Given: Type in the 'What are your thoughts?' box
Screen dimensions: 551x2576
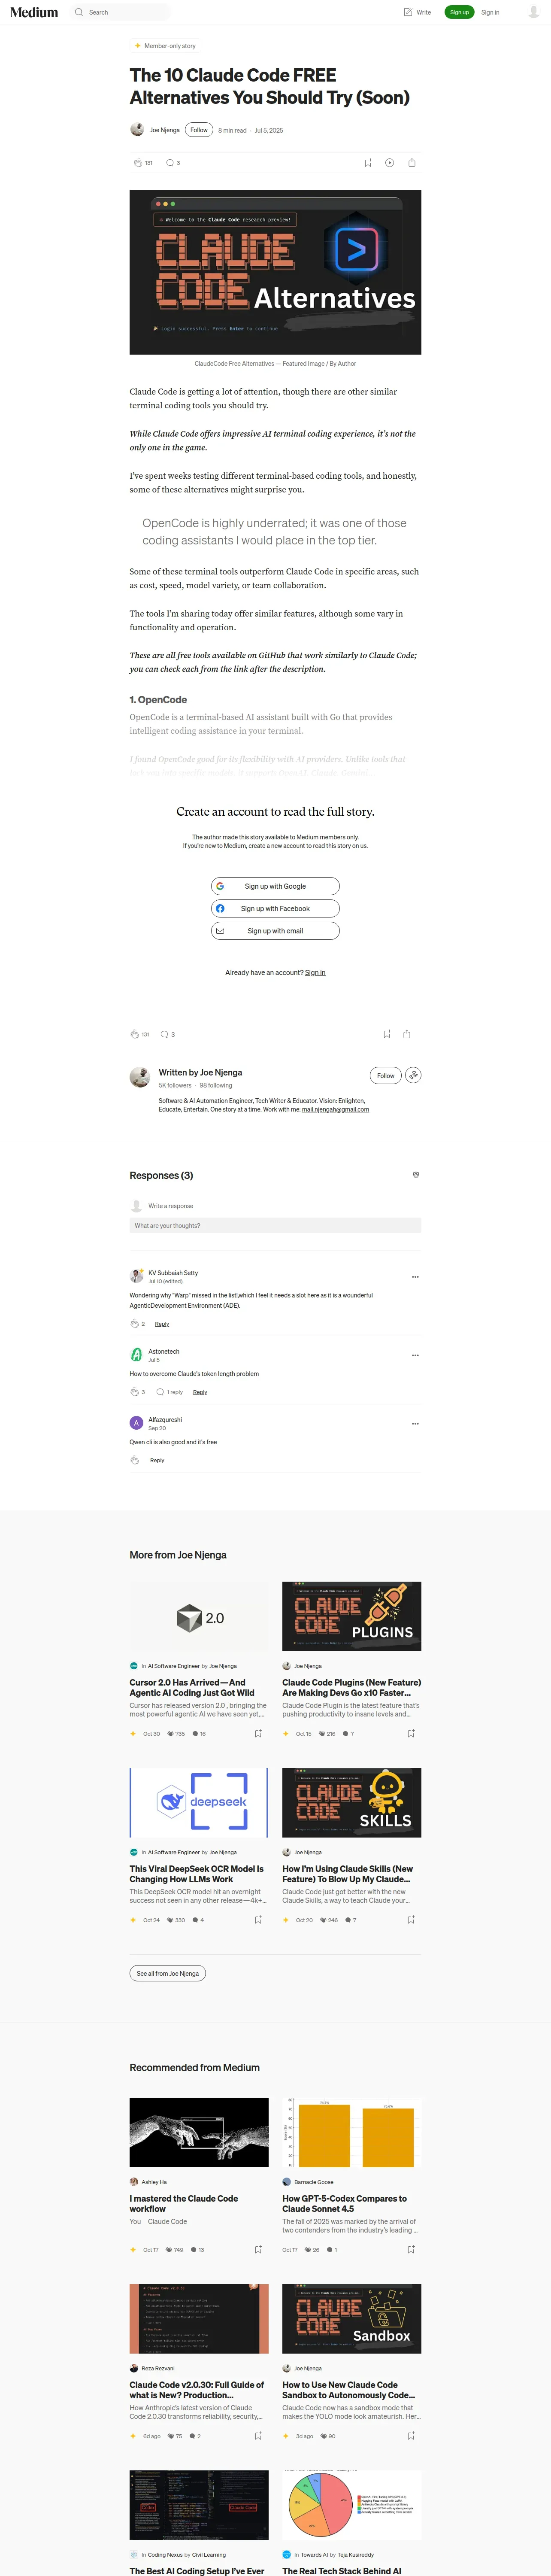Looking at the screenshot, I should [x=275, y=1225].
